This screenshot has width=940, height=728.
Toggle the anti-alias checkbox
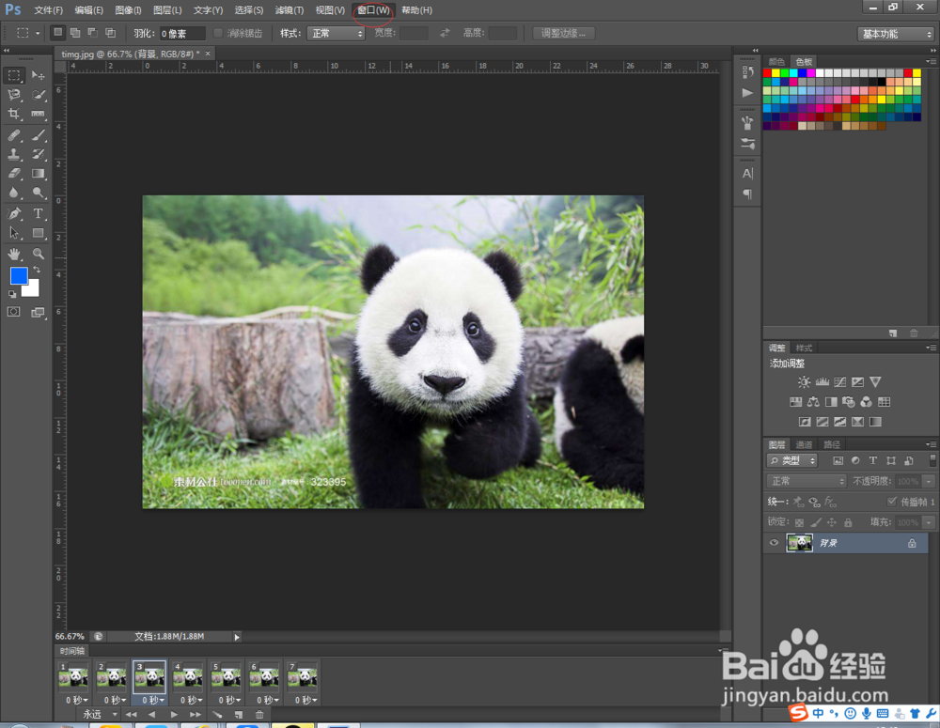(218, 33)
